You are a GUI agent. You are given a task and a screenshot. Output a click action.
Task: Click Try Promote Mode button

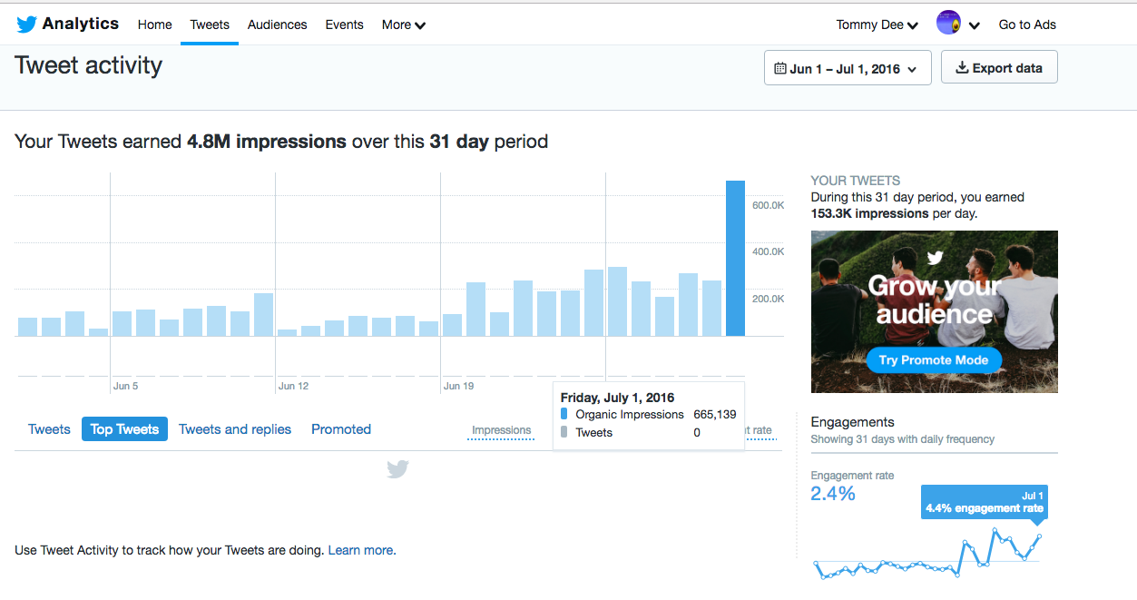[934, 360]
